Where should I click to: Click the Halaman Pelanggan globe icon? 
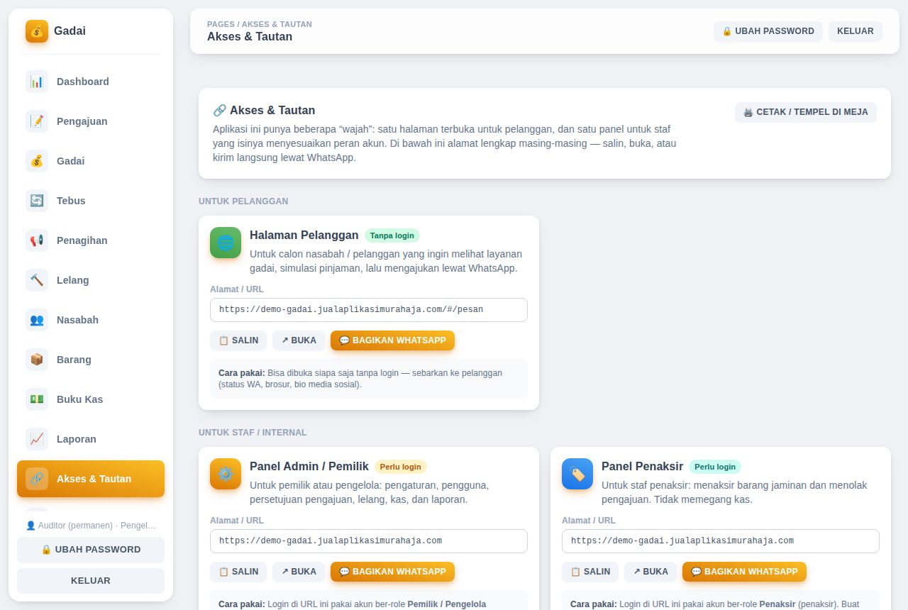[x=226, y=243]
